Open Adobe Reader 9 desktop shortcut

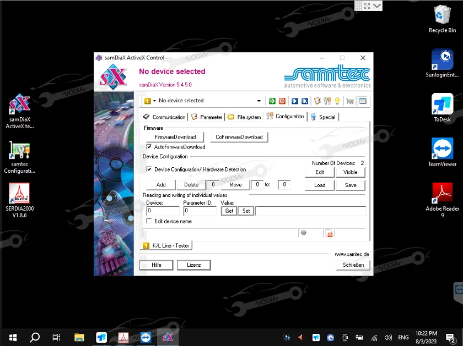tap(442, 200)
